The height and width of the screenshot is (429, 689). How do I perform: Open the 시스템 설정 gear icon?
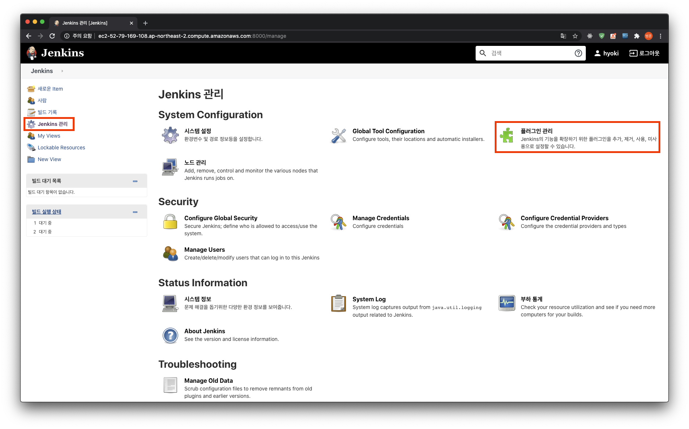tap(170, 135)
